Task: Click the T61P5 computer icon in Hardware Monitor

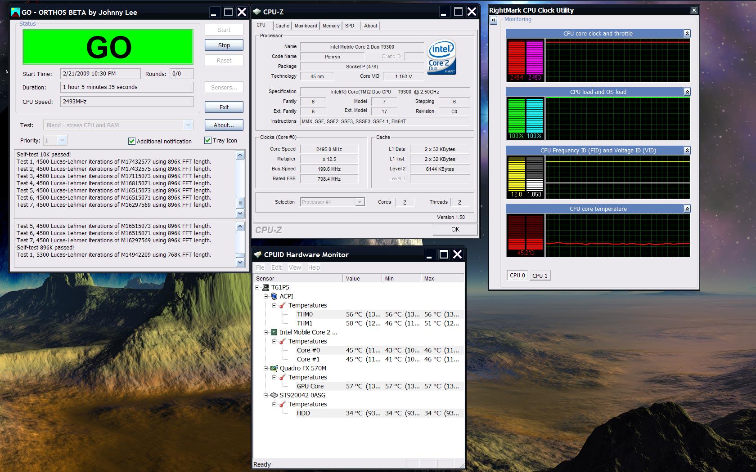Action: (265, 287)
